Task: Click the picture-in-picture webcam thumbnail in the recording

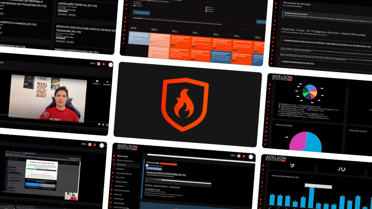Action: coord(72,196)
